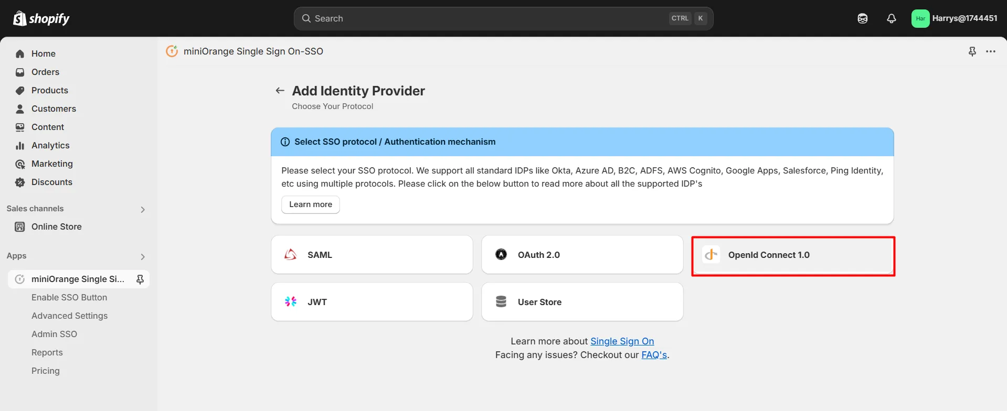The width and height of the screenshot is (1007, 411).
Task: Click the Customers person icon
Action: pyautogui.click(x=20, y=109)
